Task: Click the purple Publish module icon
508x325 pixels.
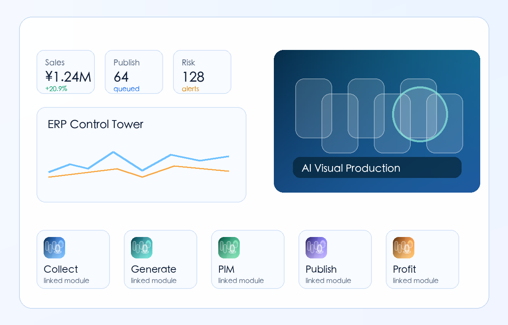Action: click(x=316, y=248)
